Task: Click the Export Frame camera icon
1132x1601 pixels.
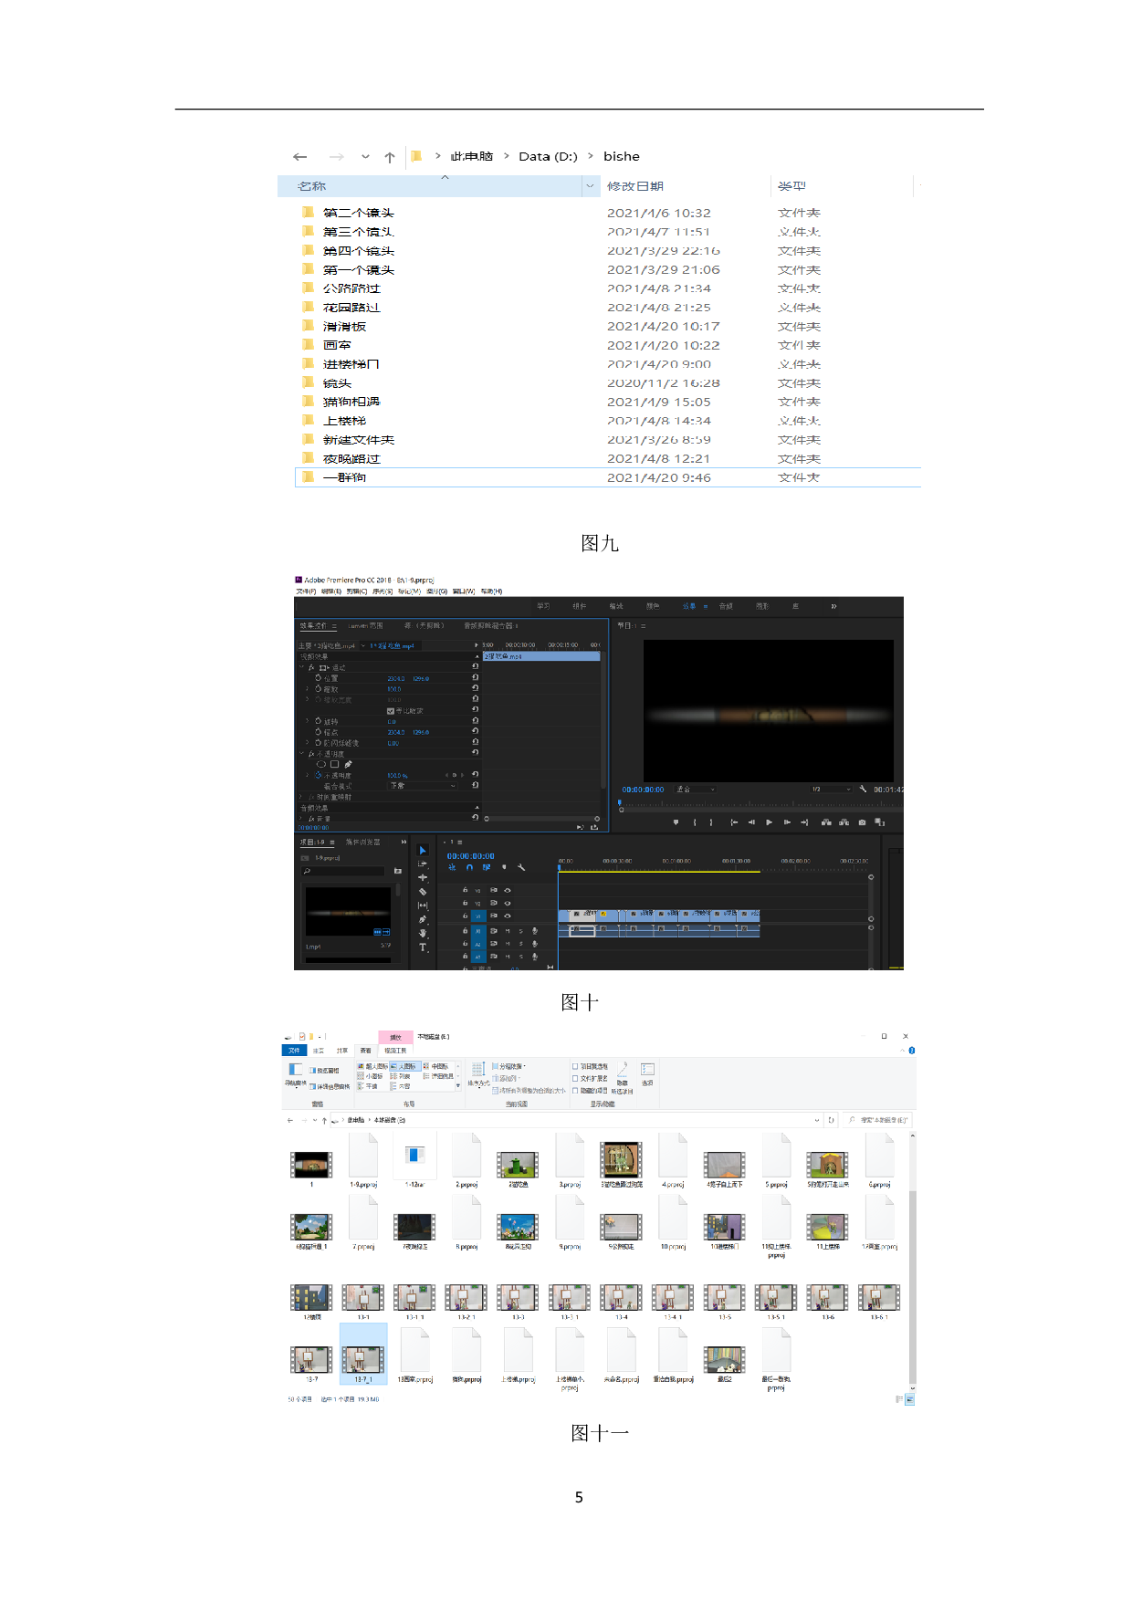Action: [x=862, y=822]
